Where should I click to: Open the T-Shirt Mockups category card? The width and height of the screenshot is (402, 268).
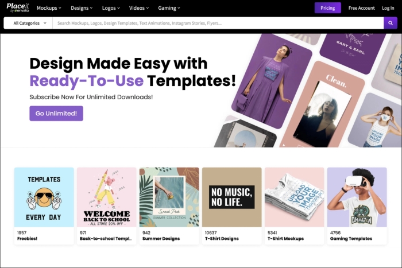[x=294, y=206]
